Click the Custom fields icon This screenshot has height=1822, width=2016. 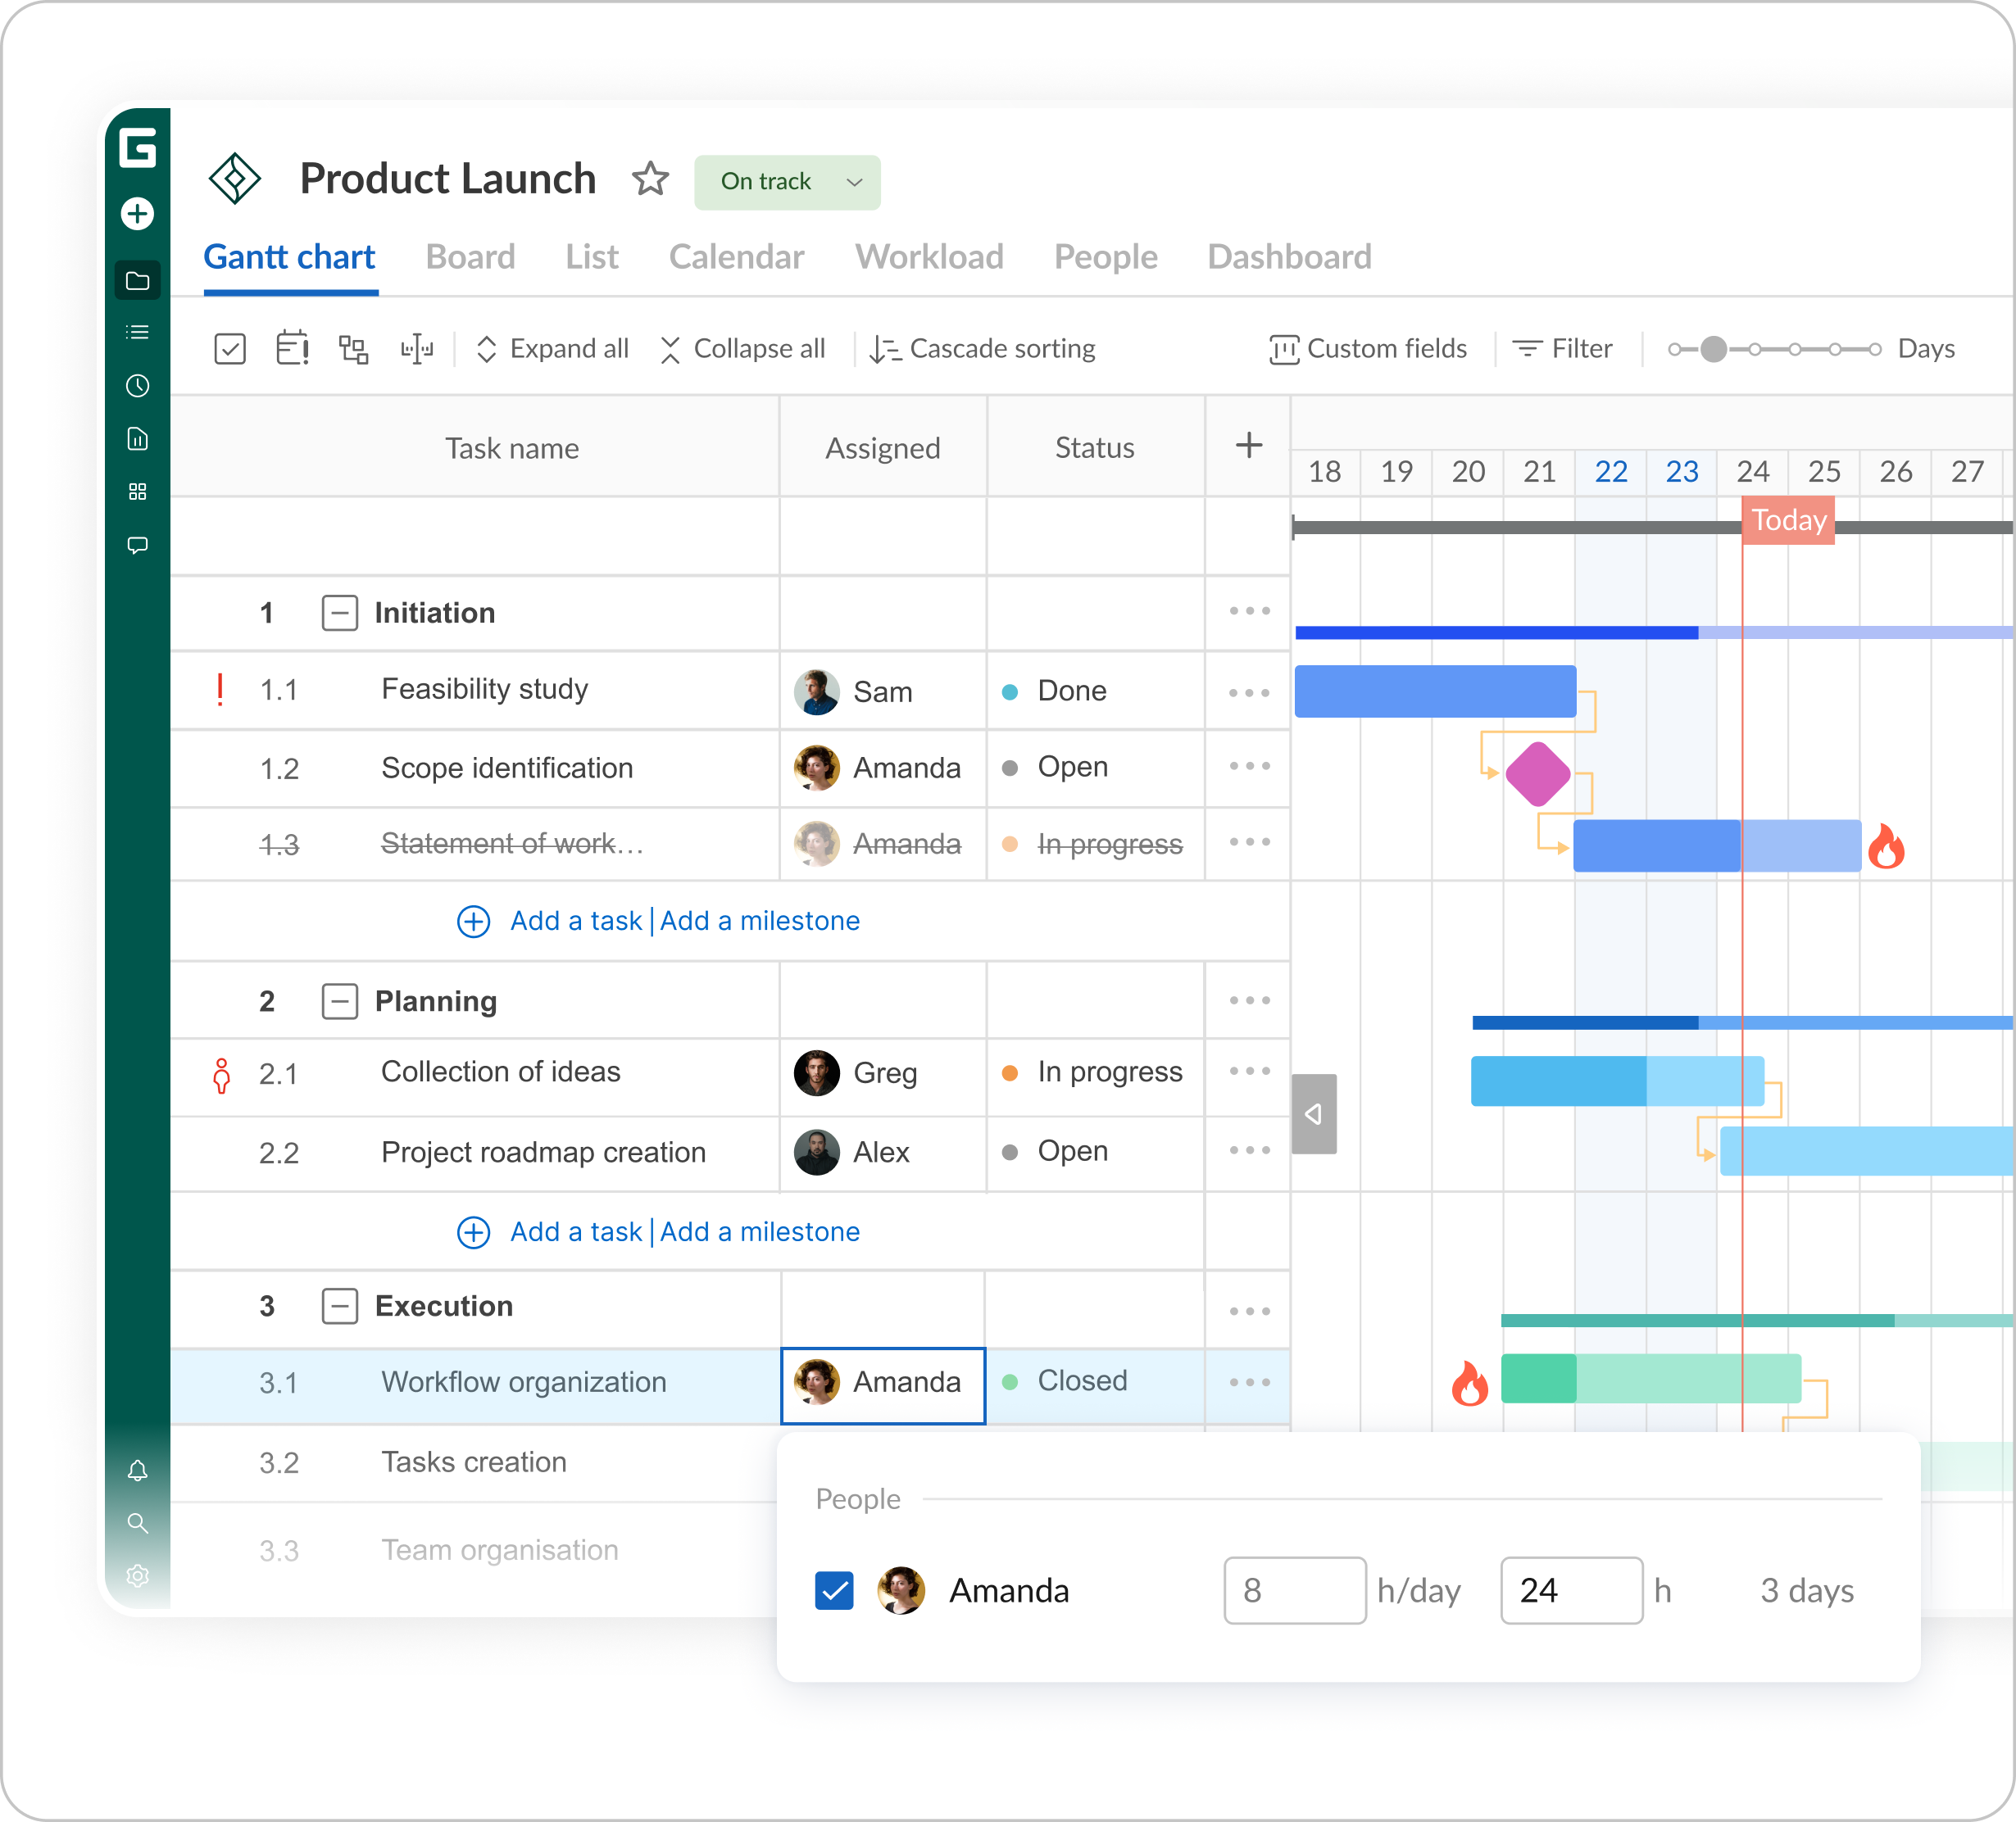coord(1283,349)
